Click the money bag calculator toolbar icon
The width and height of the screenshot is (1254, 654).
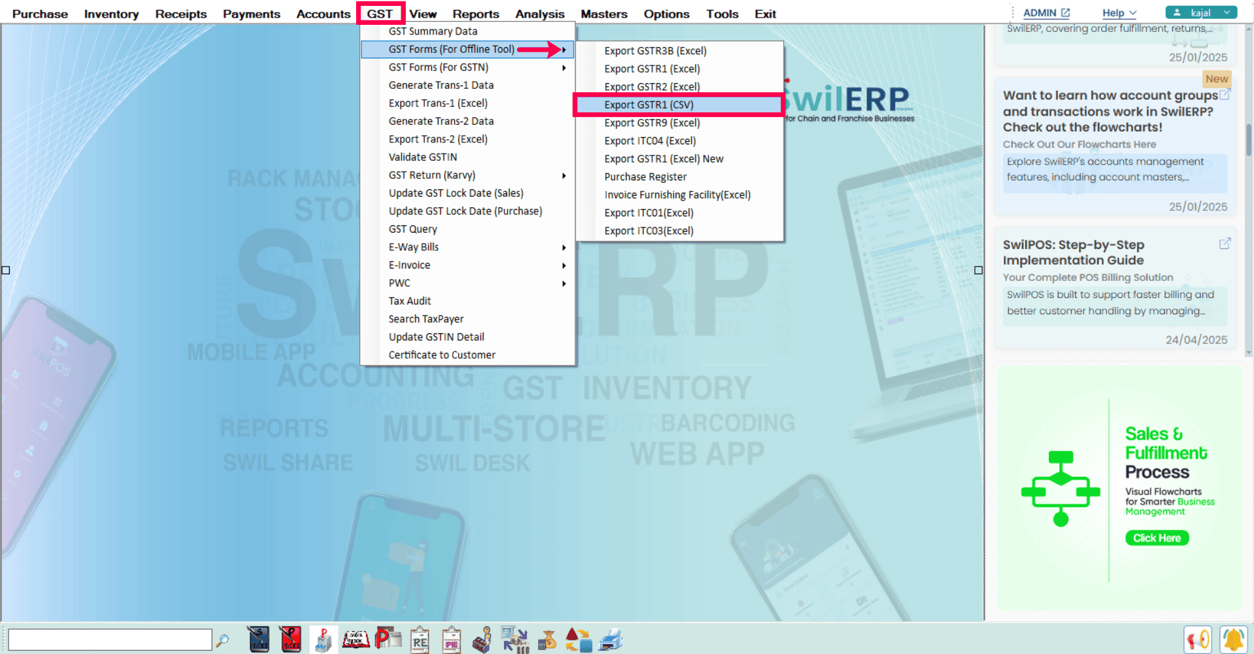[x=547, y=640]
